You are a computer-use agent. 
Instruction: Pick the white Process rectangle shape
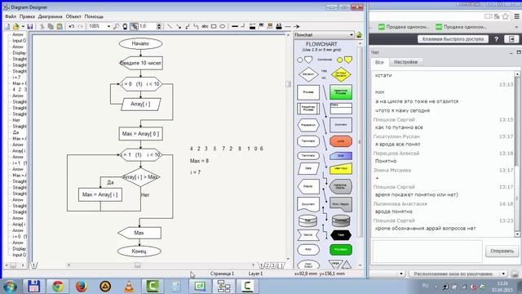[308, 92]
